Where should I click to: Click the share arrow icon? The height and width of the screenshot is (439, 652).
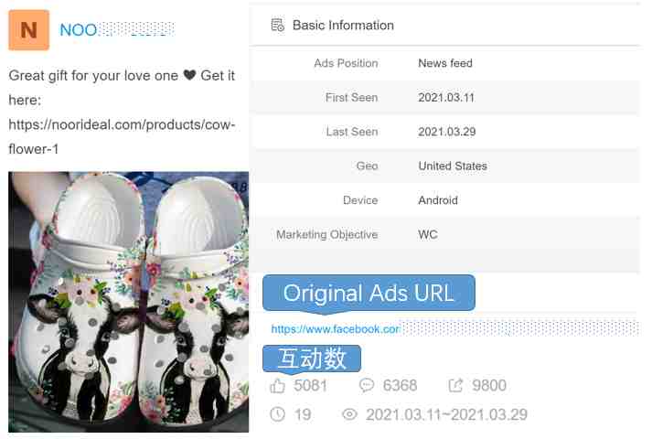pyautogui.click(x=455, y=385)
